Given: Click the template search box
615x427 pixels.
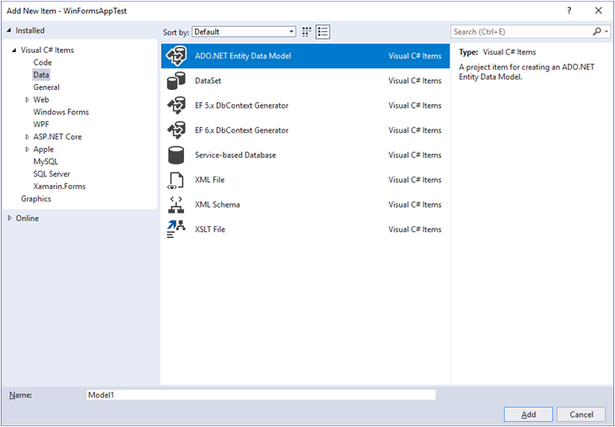Looking at the screenshot, I should click(521, 32).
